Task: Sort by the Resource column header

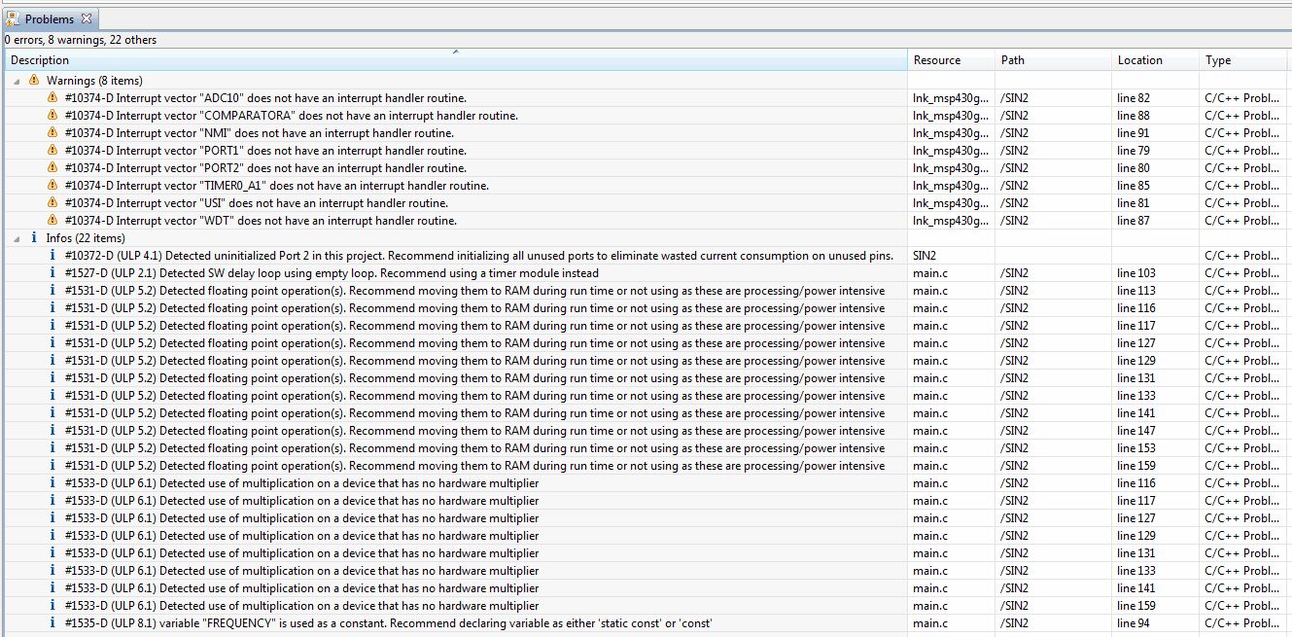Action: pyautogui.click(x=936, y=60)
